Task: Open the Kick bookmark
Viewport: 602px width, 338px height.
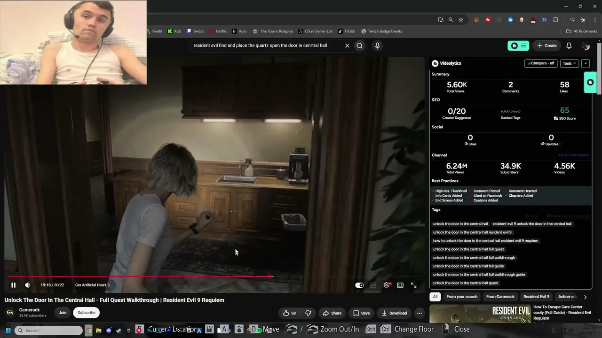Action: coord(174,31)
